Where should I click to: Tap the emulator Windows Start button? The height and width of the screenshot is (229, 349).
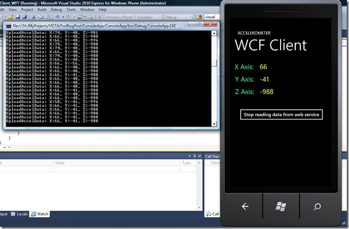tap(281, 207)
